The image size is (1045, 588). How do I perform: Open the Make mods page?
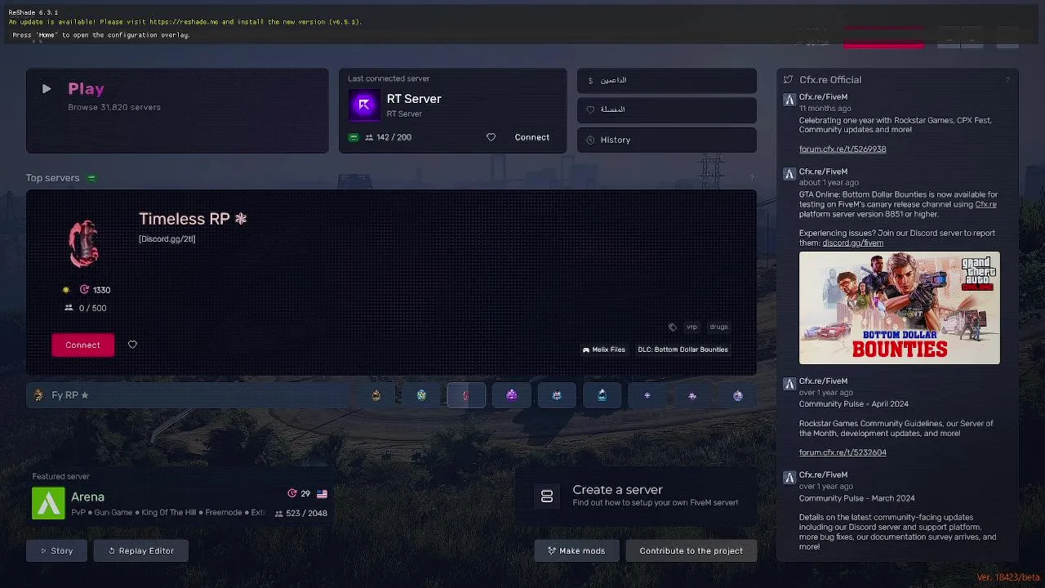(576, 550)
